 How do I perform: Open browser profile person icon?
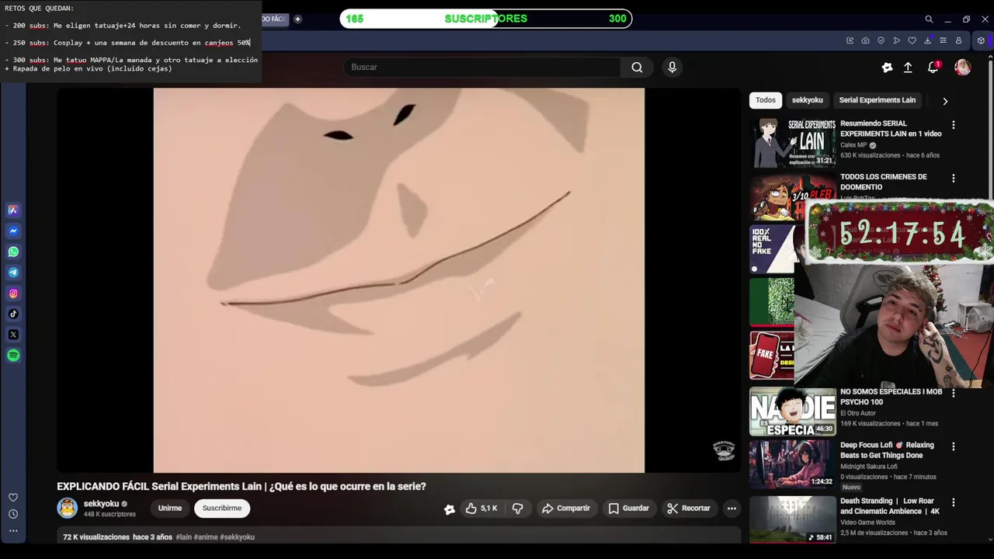958,40
